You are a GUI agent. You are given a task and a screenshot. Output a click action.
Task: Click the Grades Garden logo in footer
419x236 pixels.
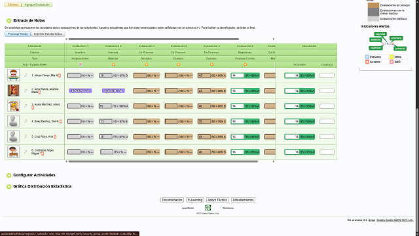[x=208, y=208]
